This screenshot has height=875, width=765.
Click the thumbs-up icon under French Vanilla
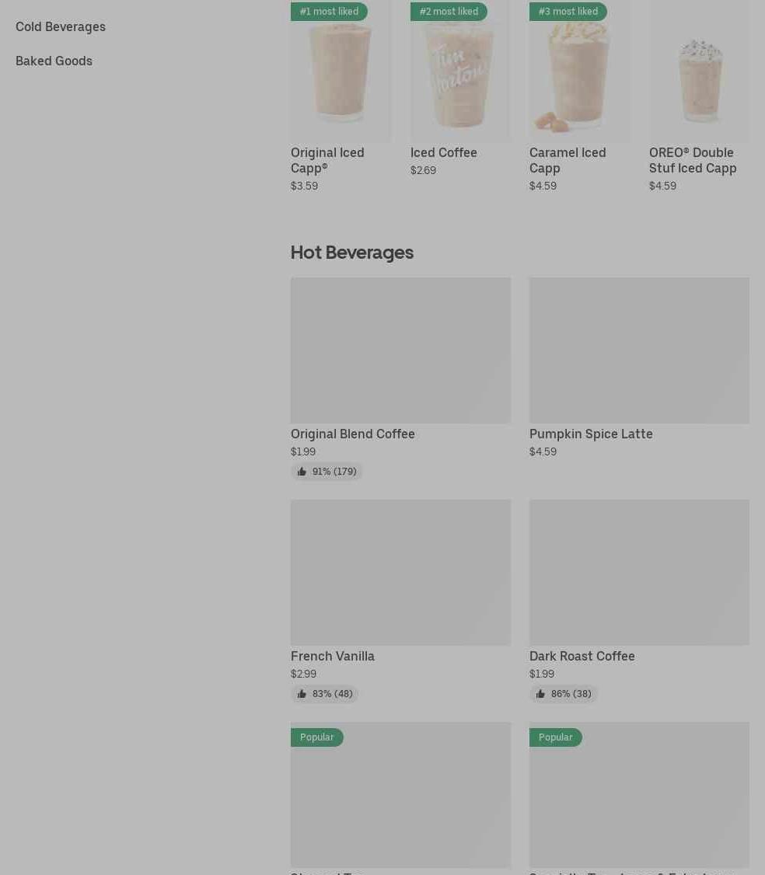[302, 694]
